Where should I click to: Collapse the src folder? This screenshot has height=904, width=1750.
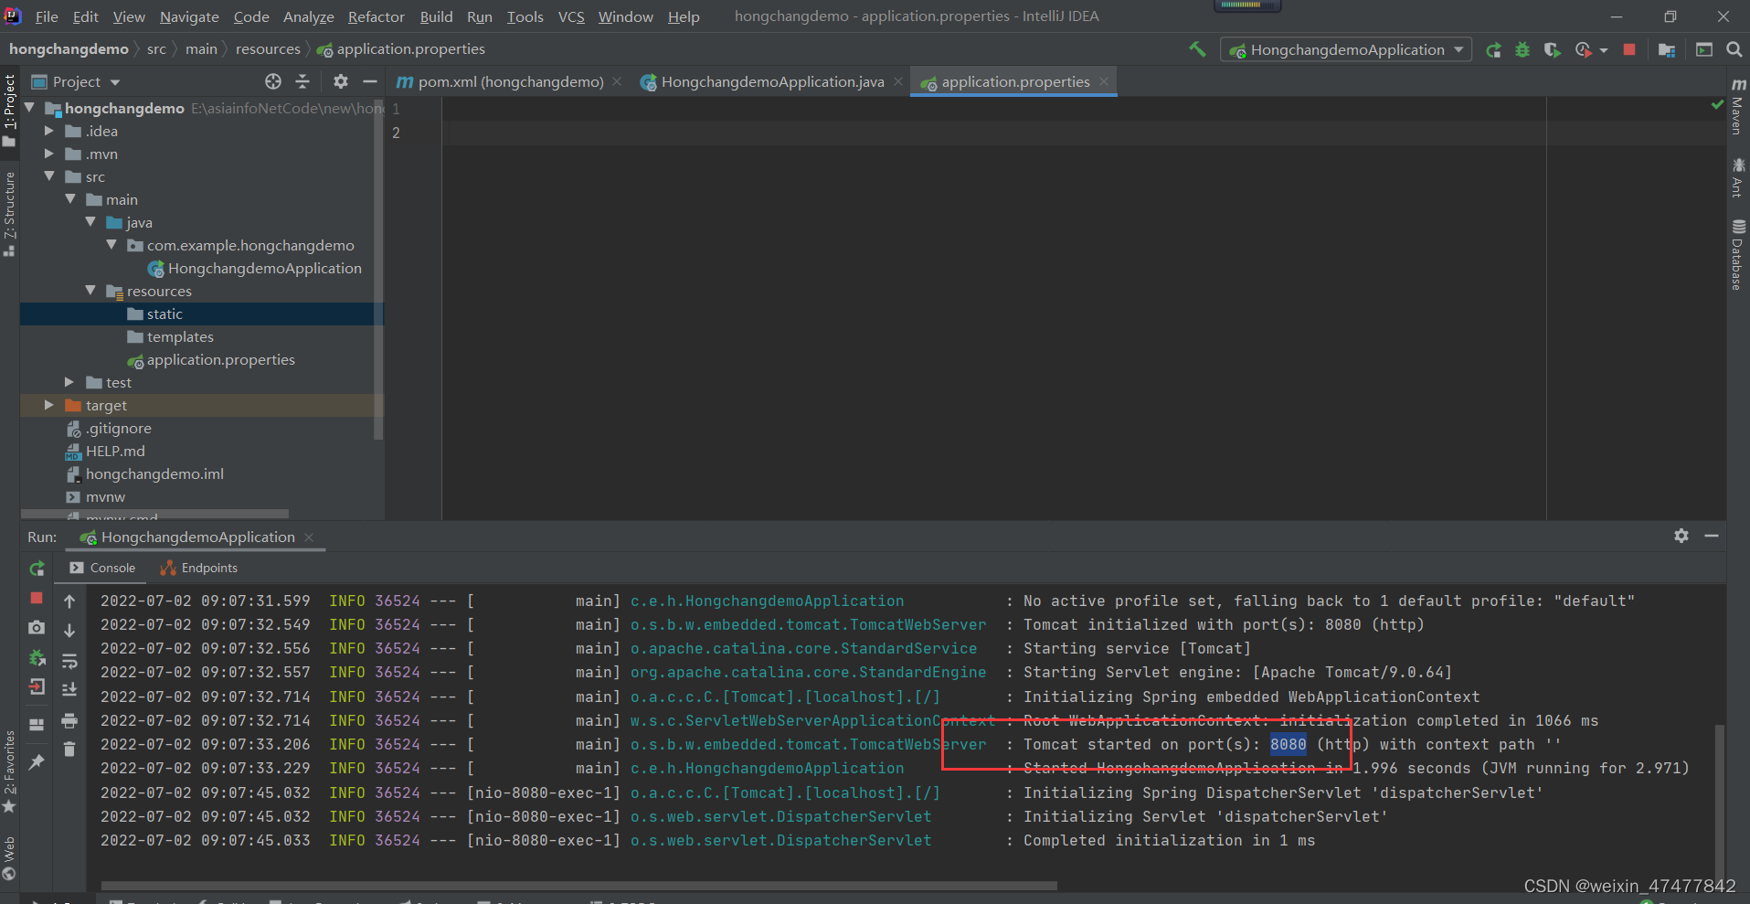(49, 176)
